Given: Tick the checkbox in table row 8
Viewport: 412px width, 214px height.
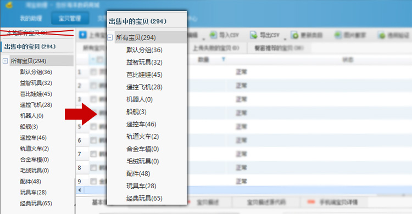Looking at the screenshot, I should point(93,167).
